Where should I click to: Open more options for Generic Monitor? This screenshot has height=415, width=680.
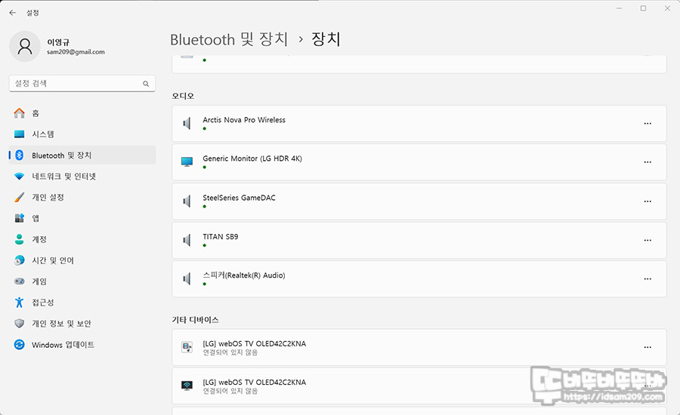648,162
